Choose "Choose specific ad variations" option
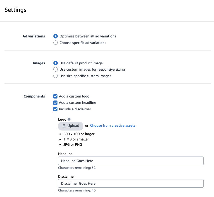 tap(55, 43)
